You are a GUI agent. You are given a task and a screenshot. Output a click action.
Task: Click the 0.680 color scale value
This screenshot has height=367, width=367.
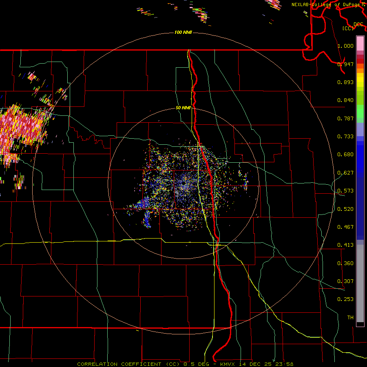click(345, 155)
